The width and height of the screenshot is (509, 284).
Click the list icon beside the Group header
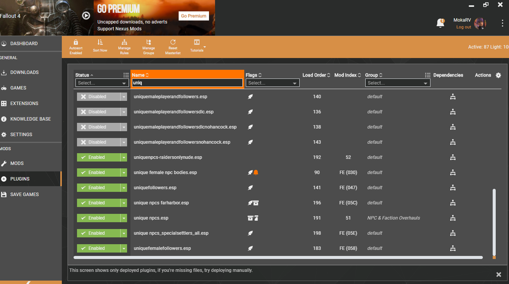point(428,75)
